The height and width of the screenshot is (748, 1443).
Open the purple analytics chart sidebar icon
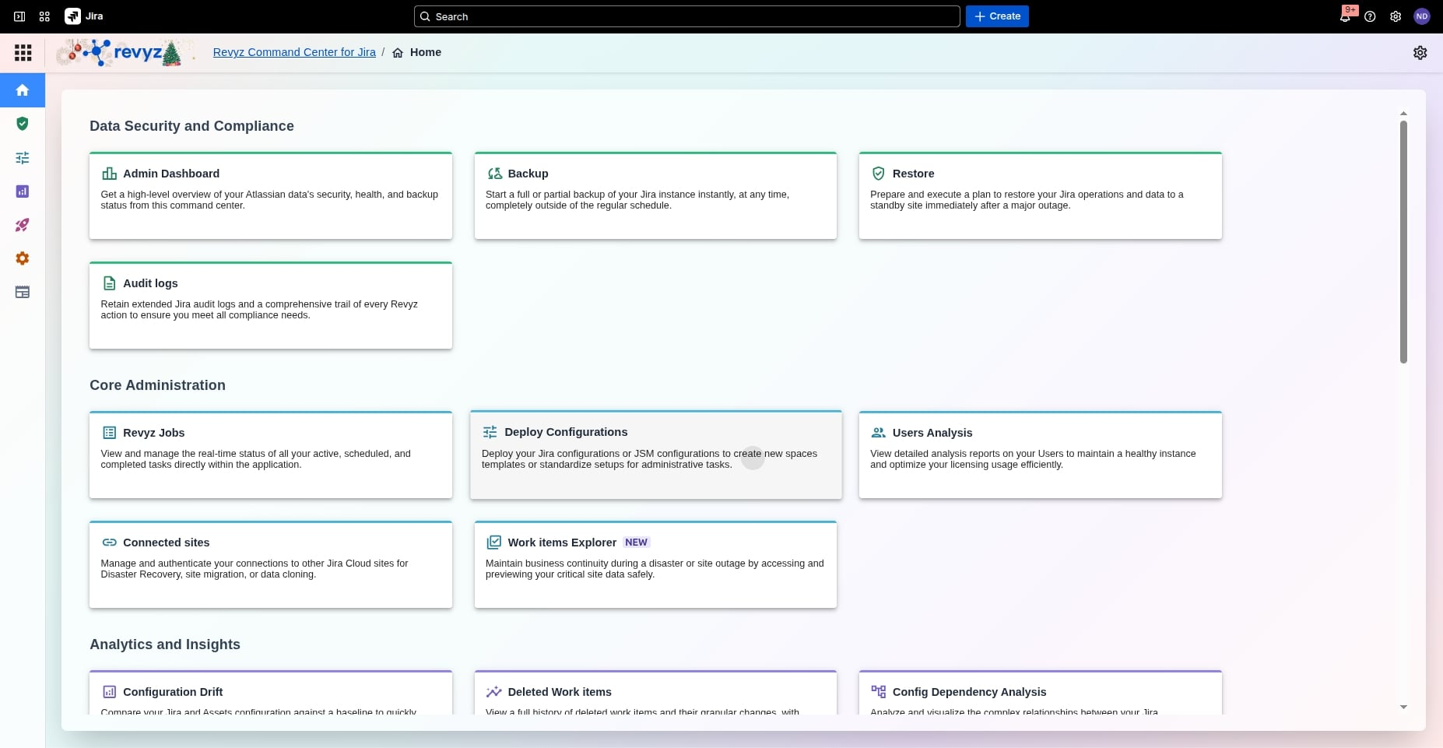(x=23, y=191)
